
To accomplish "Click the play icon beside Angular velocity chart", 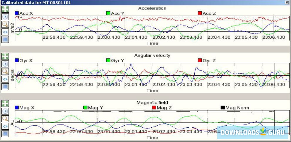I will tap(5, 64).
